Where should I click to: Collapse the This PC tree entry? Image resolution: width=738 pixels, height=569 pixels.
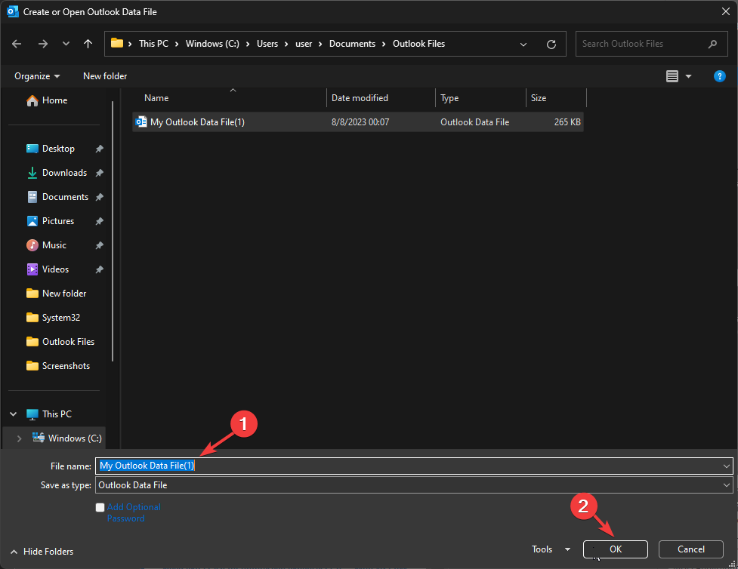(13, 414)
